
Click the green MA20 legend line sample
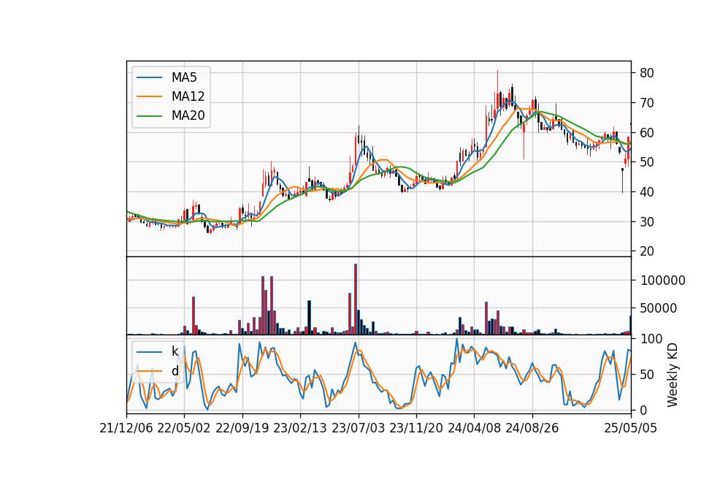click(149, 115)
